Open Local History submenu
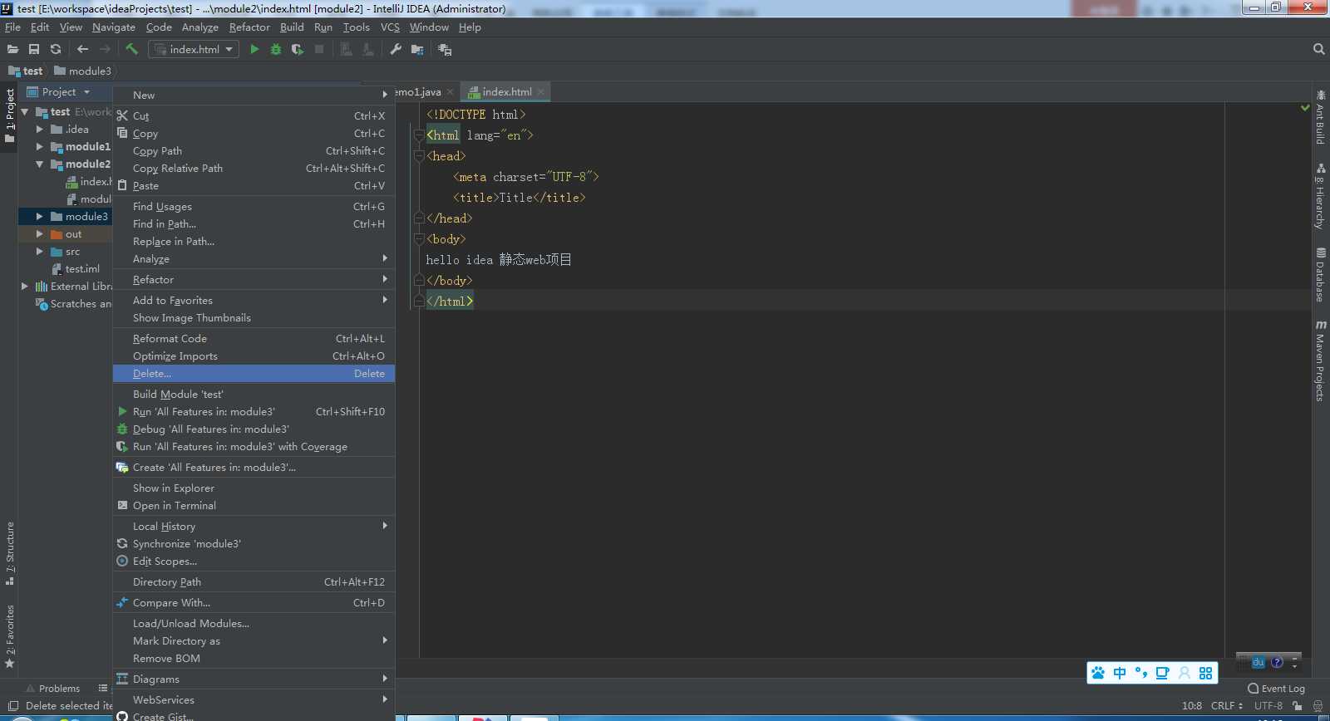The image size is (1330, 721). (254, 527)
